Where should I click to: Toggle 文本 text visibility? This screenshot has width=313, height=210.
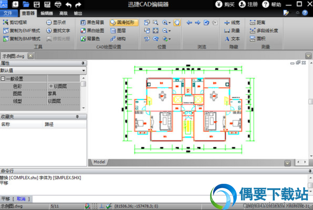pyautogui.click(x=232, y=39)
